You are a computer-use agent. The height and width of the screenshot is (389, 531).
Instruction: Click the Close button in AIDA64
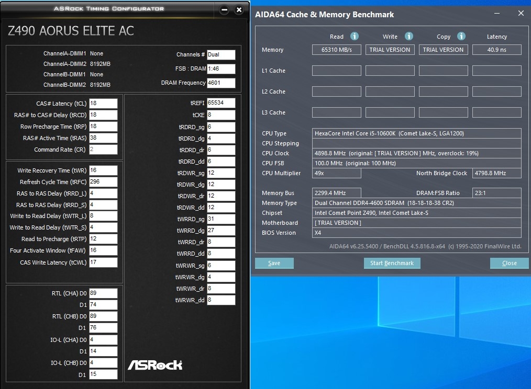click(x=510, y=263)
